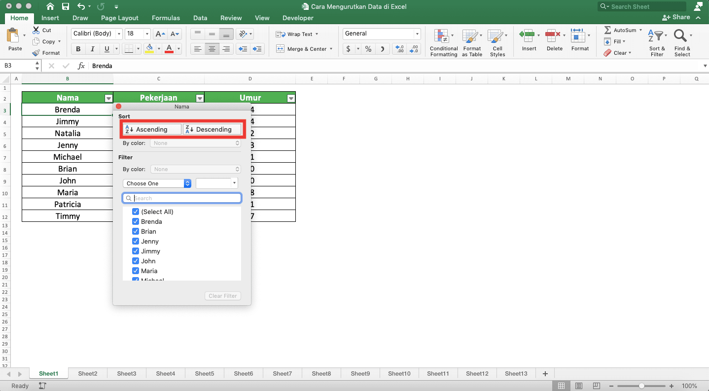The height and width of the screenshot is (391, 709).
Task: Click the Save icon in title bar
Action: coord(66,7)
